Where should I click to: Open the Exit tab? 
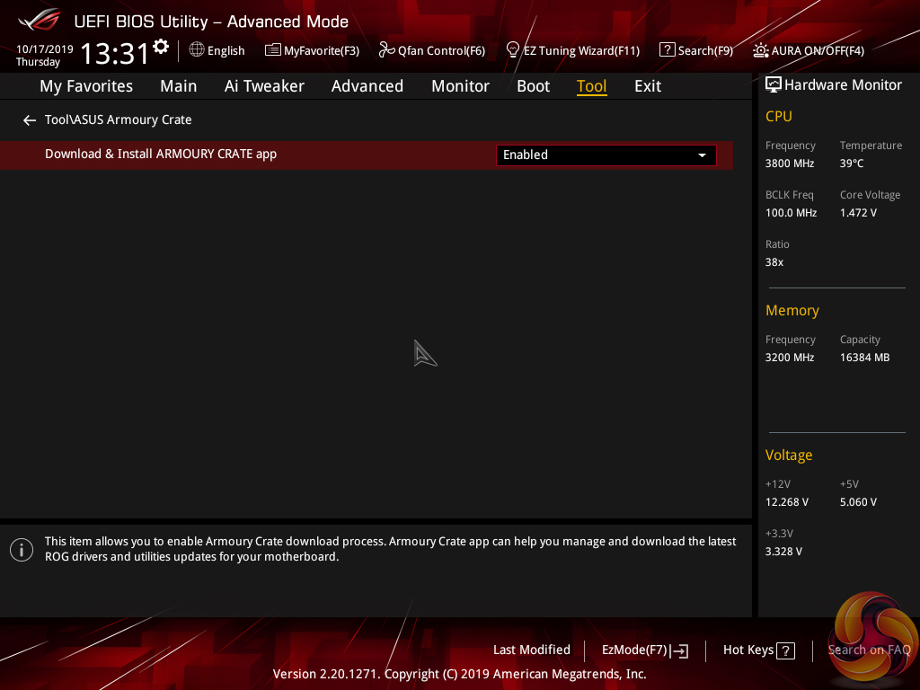click(x=648, y=86)
